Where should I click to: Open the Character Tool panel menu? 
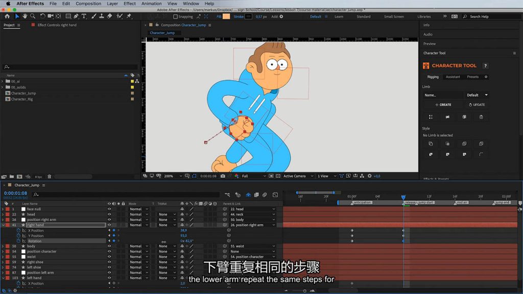coord(514,53)
